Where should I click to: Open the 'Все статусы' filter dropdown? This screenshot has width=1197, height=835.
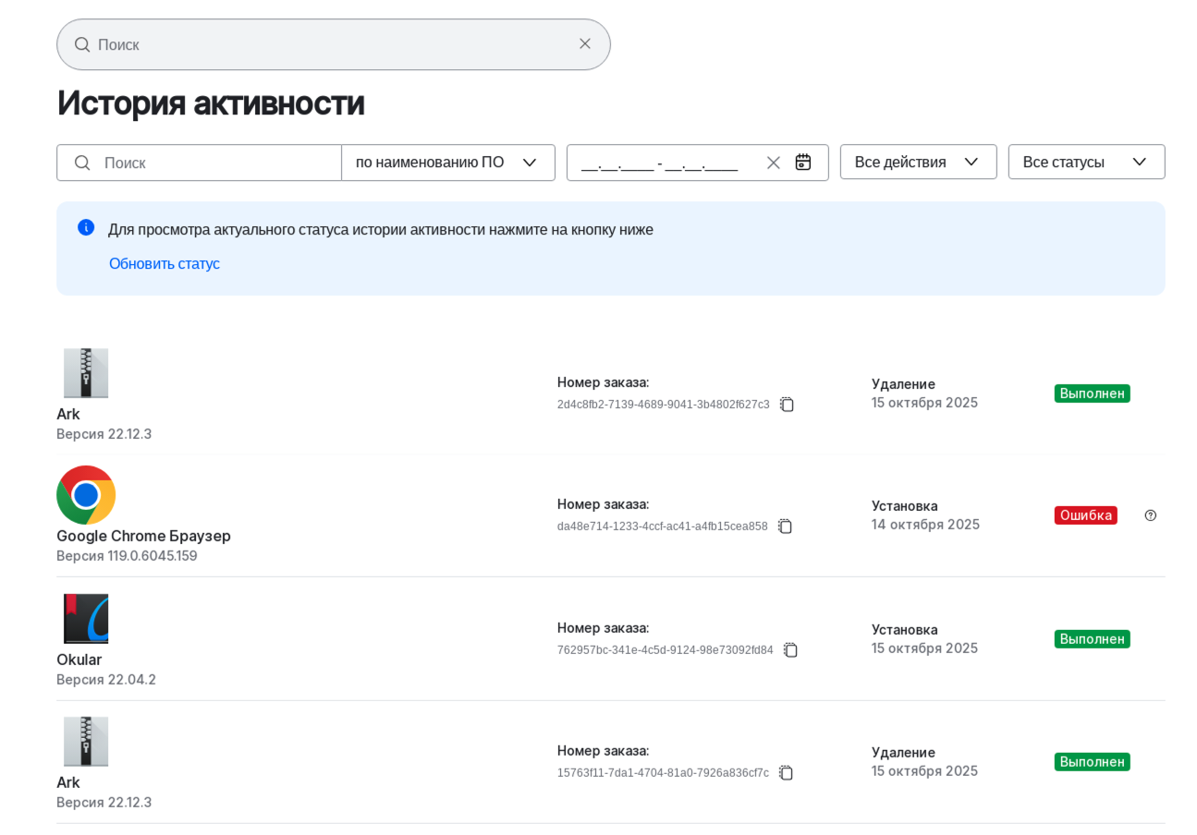tap(1086, 163)
